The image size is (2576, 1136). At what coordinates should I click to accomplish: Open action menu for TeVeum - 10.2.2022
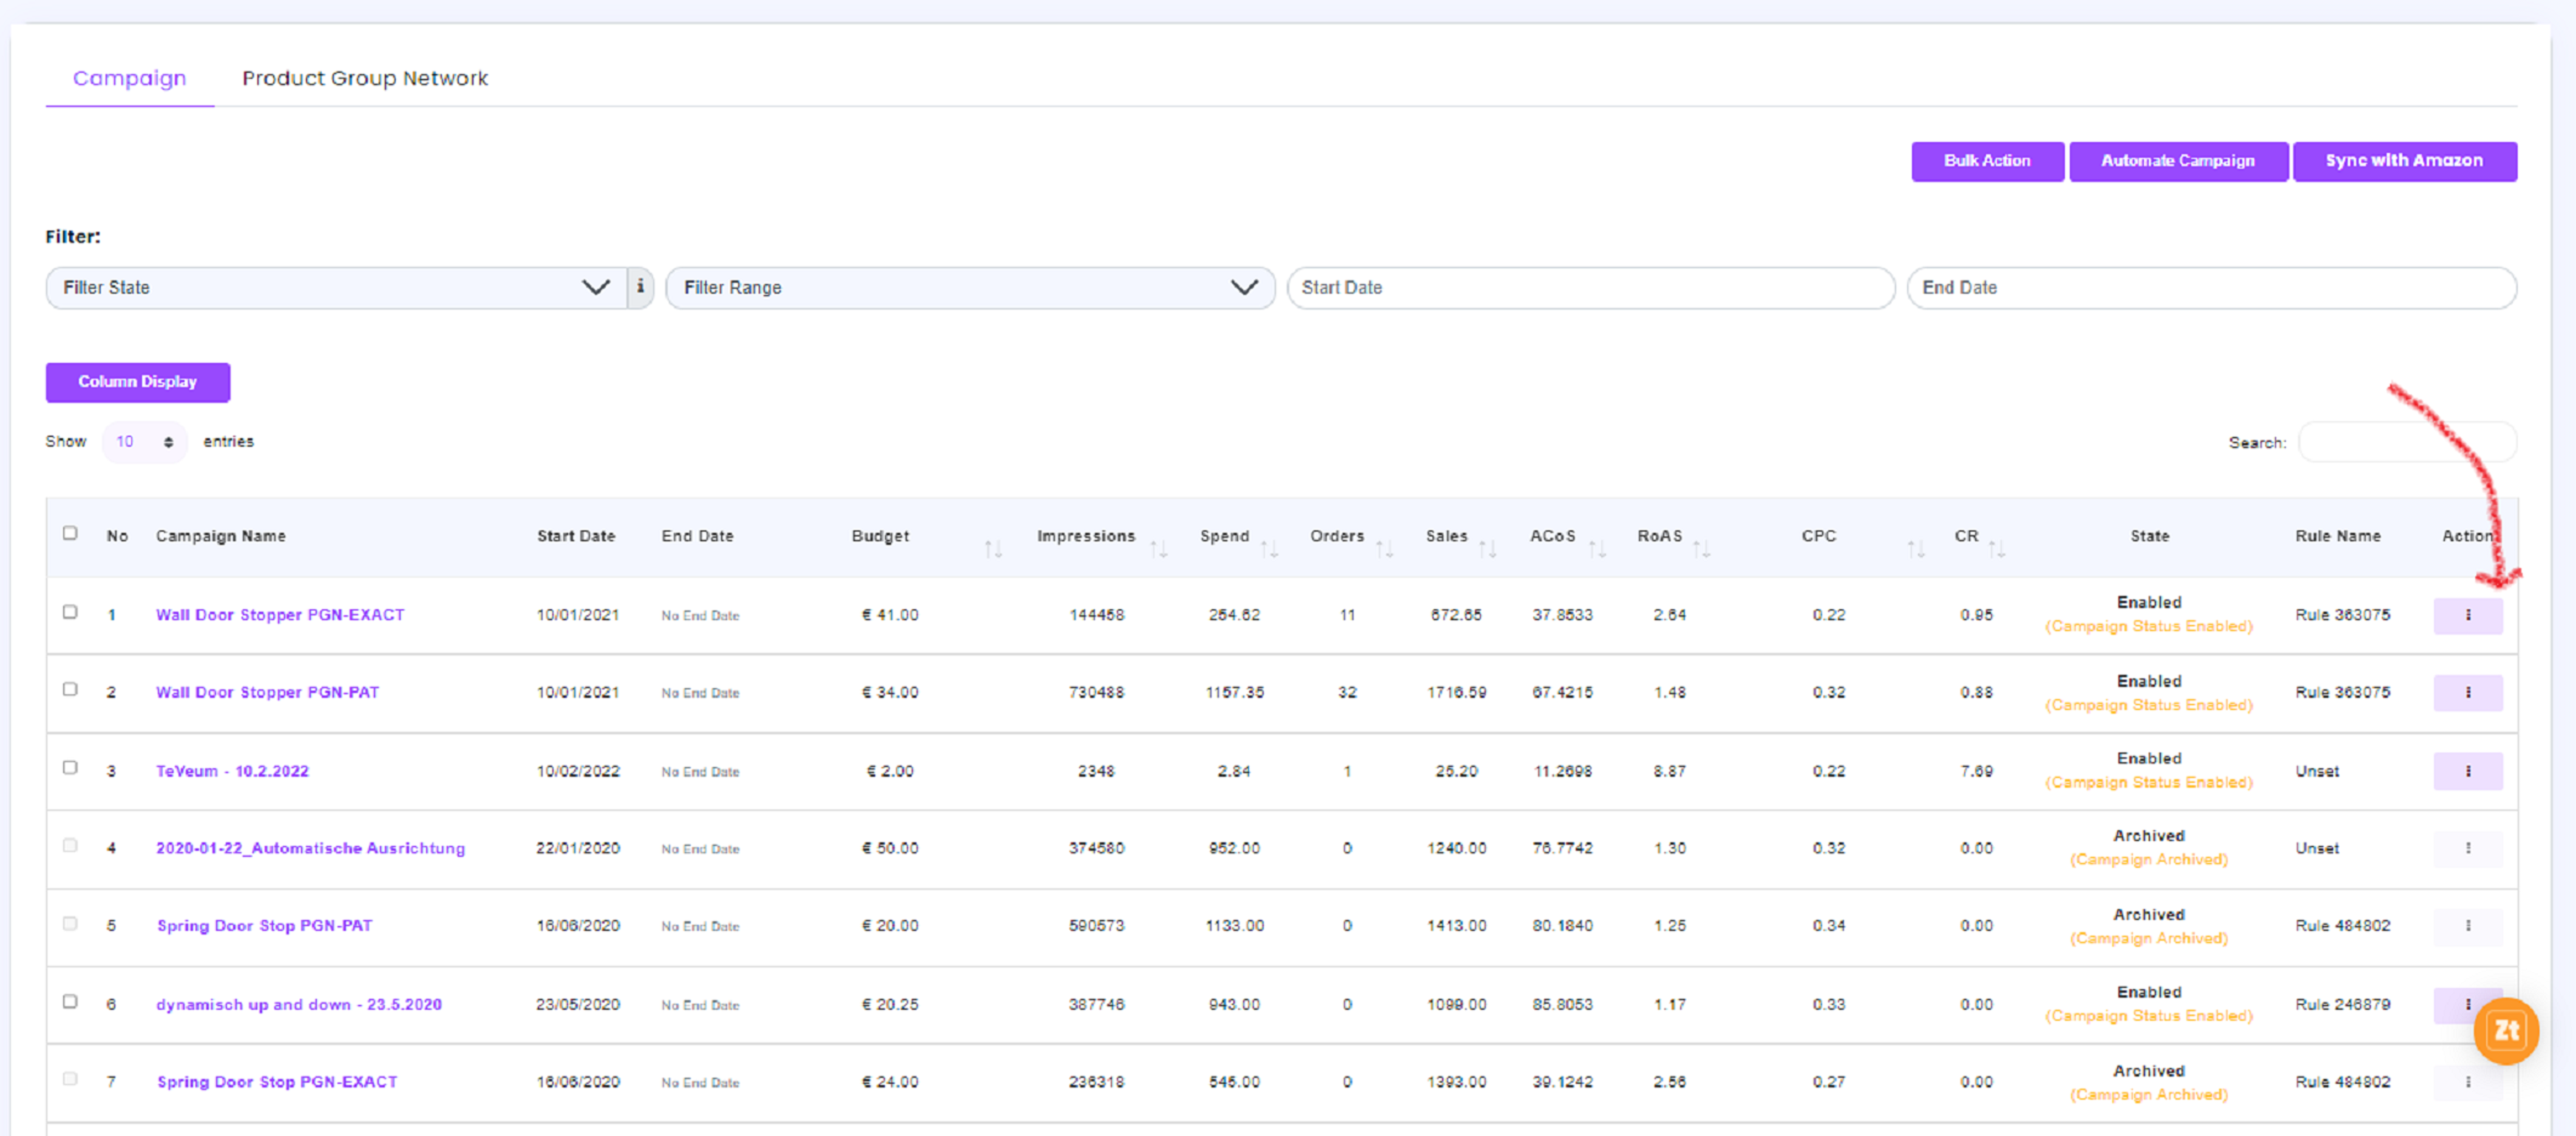pyautogui.click(x=2467, y=771)
